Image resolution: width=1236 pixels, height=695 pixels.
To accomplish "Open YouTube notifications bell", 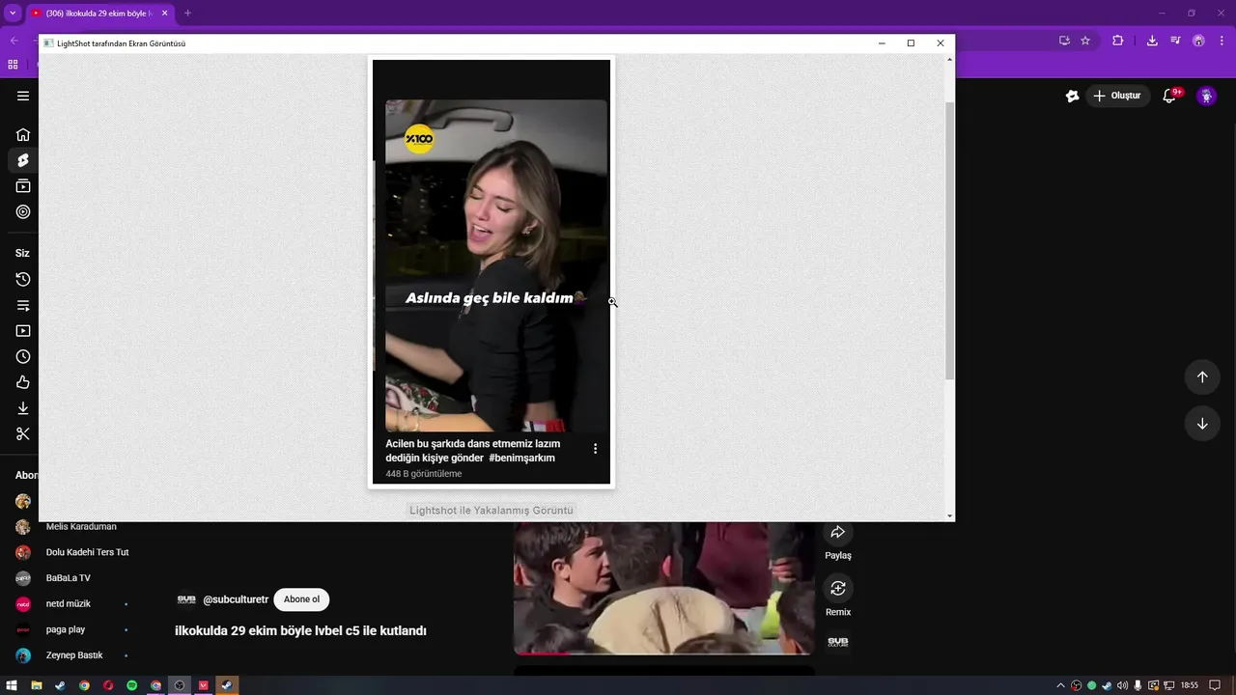I will click(1169, 96).
